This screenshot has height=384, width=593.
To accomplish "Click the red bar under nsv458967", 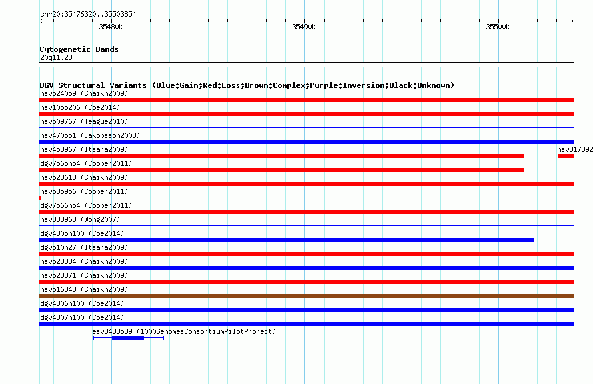I will click(281, 156).
